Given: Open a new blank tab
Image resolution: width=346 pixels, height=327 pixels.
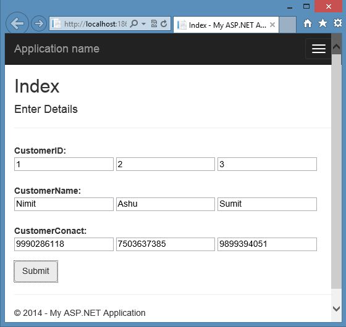Looking at the screenshot, I should (287, 25).
